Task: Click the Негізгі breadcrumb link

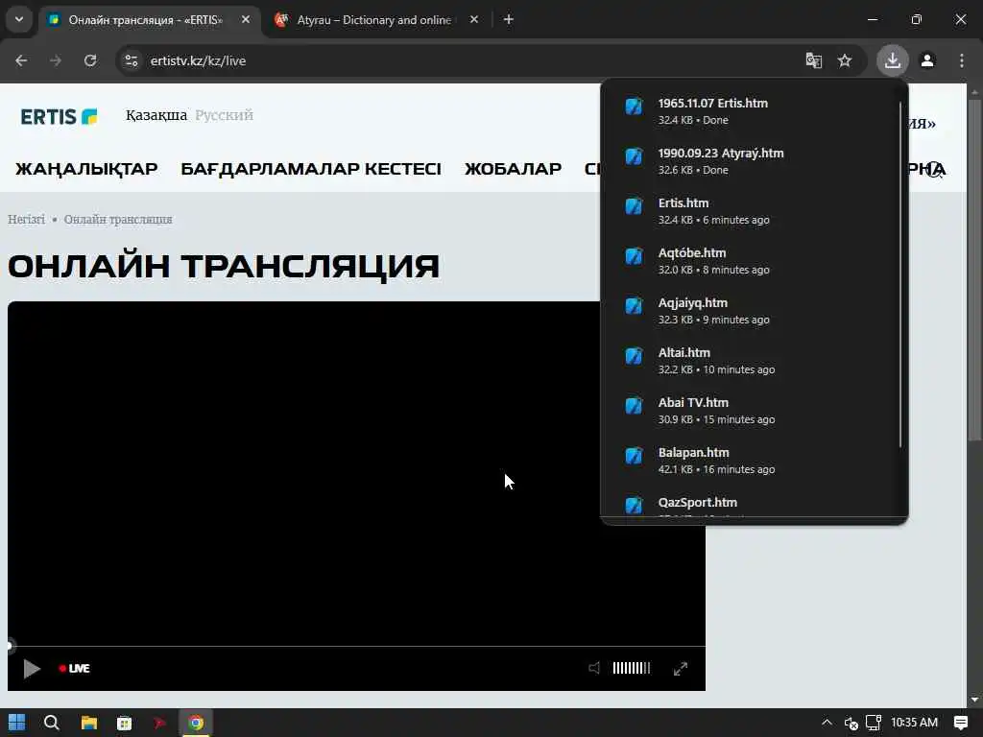Action: (x=26, y=220)
